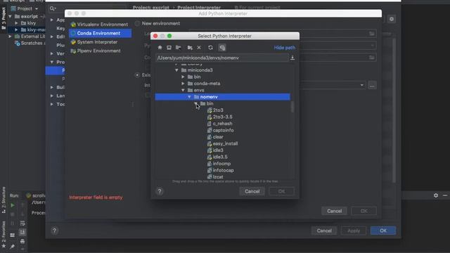Open help in the Settings window
Viewport: 450px width, 253px height.
[55, 231]
